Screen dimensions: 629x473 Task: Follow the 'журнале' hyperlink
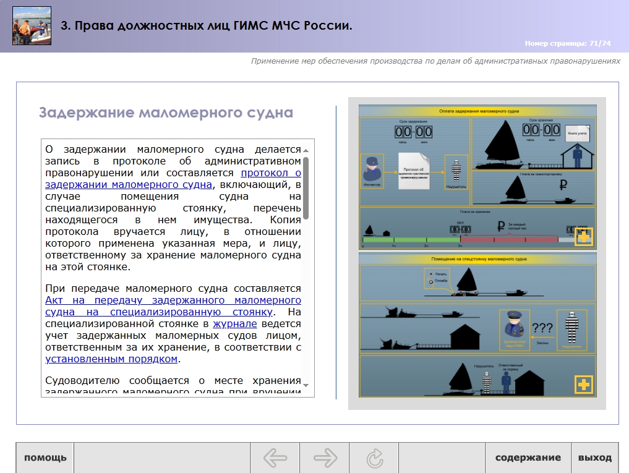tap(235, 323)
